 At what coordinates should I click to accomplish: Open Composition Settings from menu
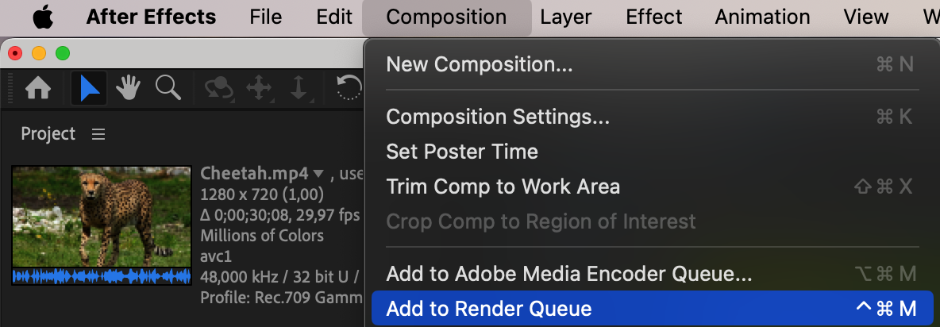click(x=498, y=117)
